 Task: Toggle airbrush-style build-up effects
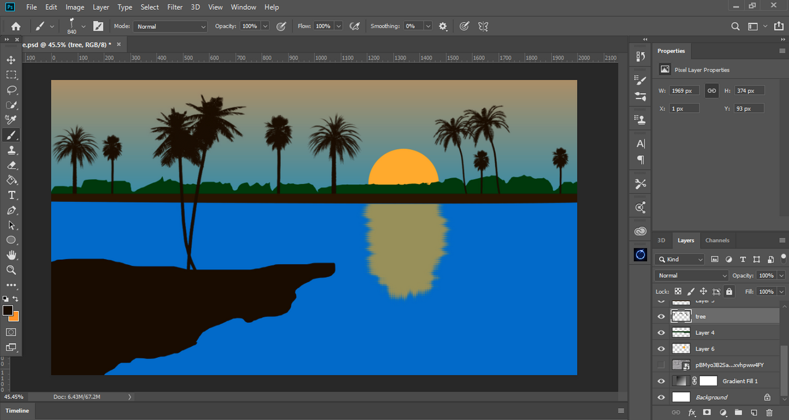coord(354,26)
